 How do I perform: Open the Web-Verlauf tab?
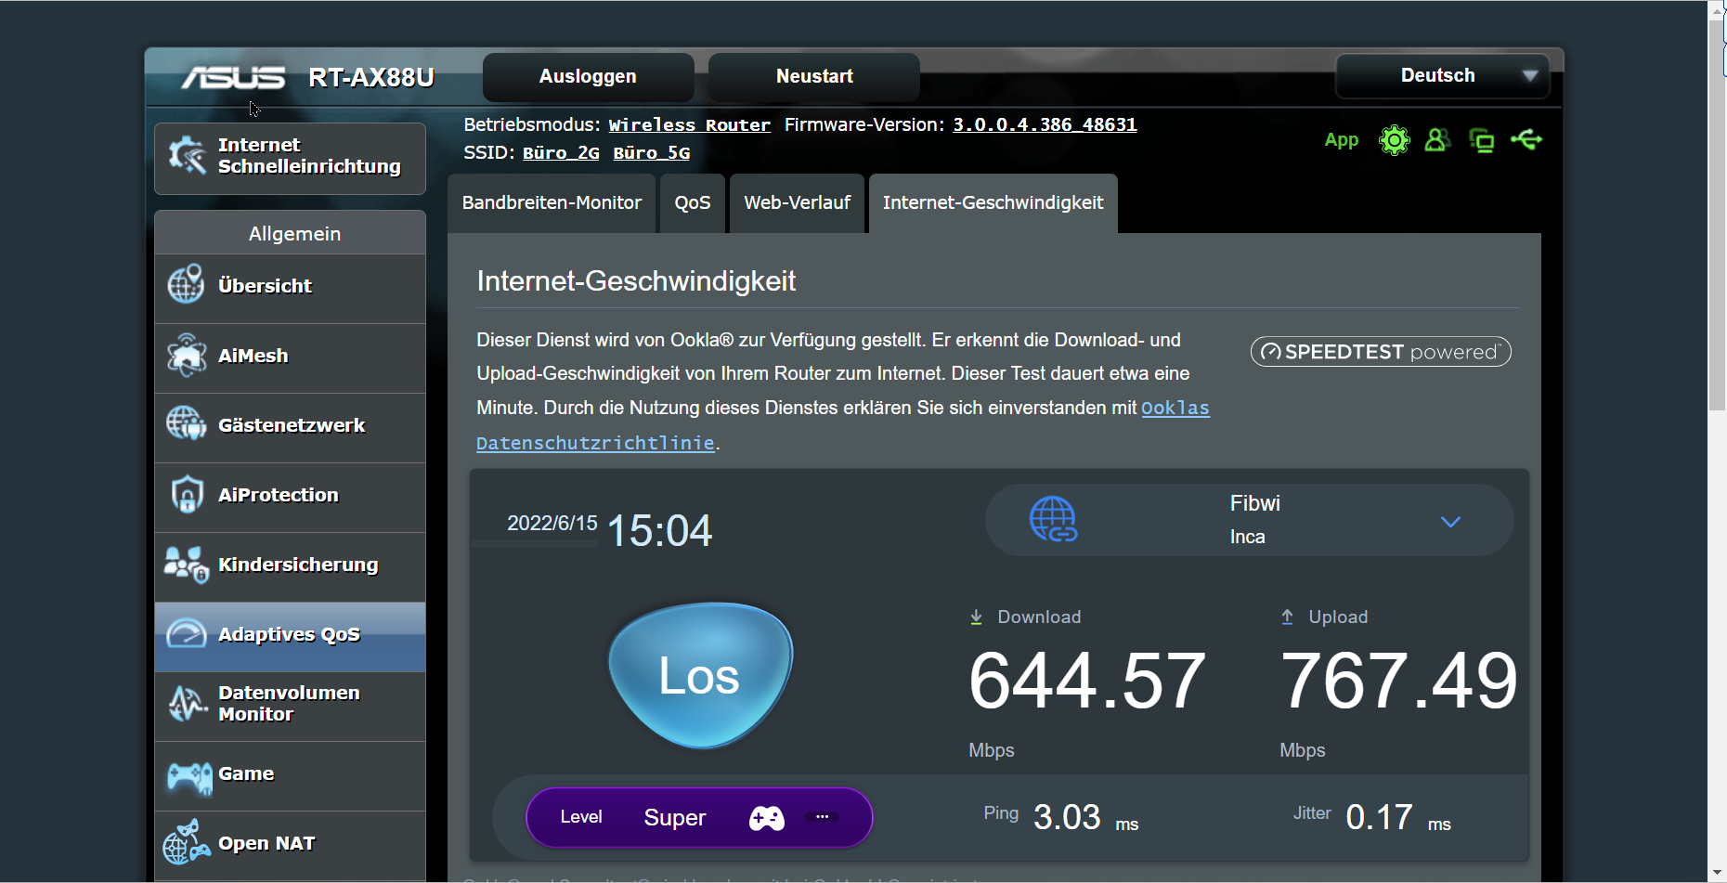(797, 202)
